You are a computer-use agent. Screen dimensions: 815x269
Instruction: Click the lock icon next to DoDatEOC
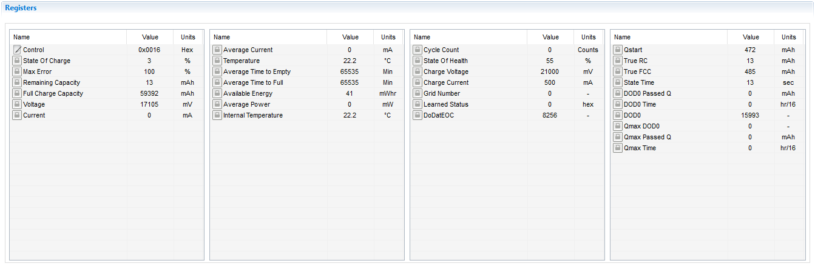coord(418,115)
